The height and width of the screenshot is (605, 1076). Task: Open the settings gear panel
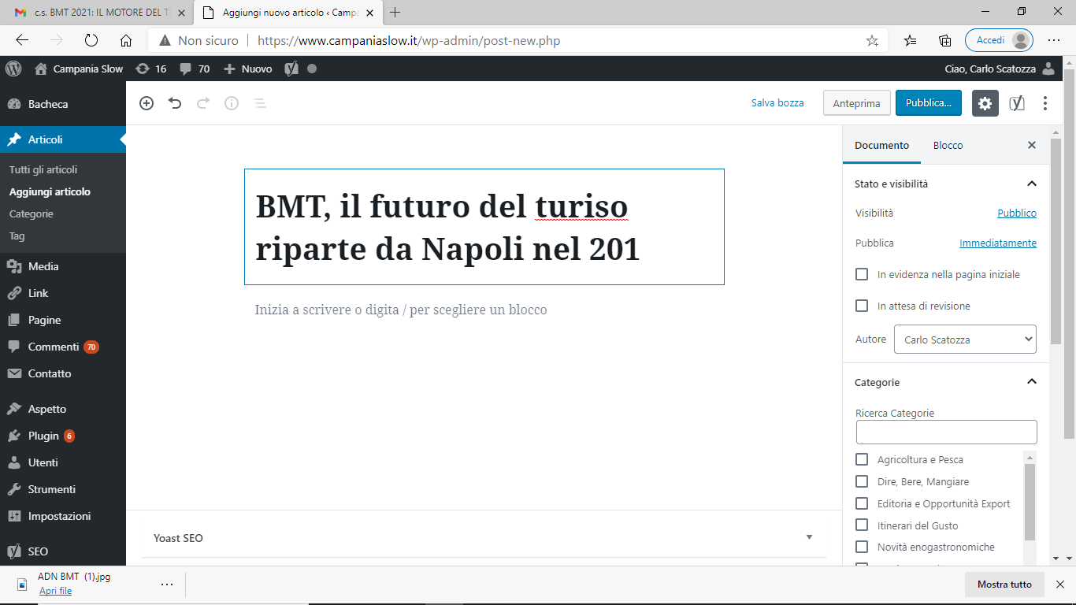[985, 103]
